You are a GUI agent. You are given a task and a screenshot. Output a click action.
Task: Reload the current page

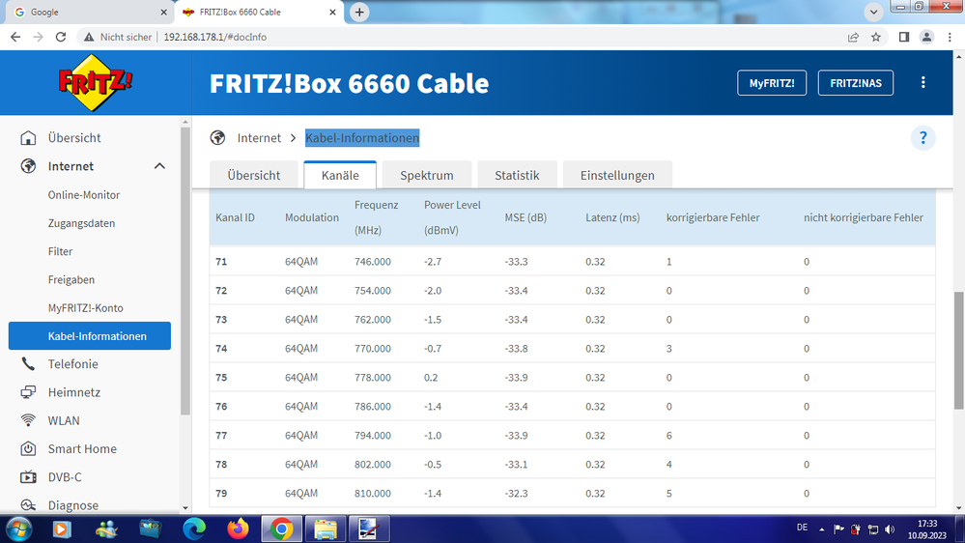tap(60, 37)
